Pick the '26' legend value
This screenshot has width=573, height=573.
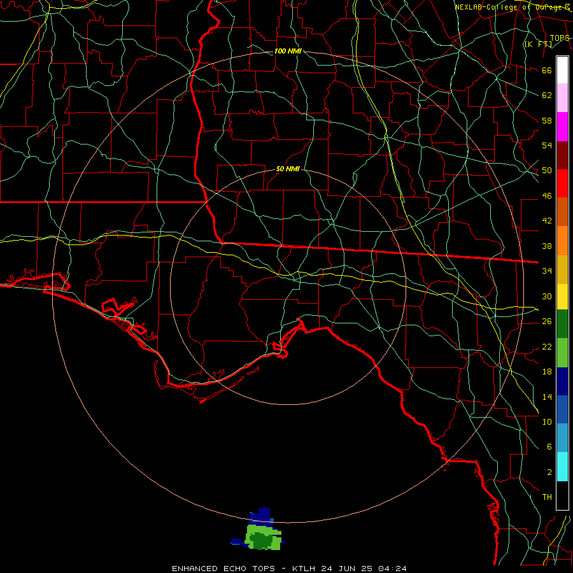point(547,322)
